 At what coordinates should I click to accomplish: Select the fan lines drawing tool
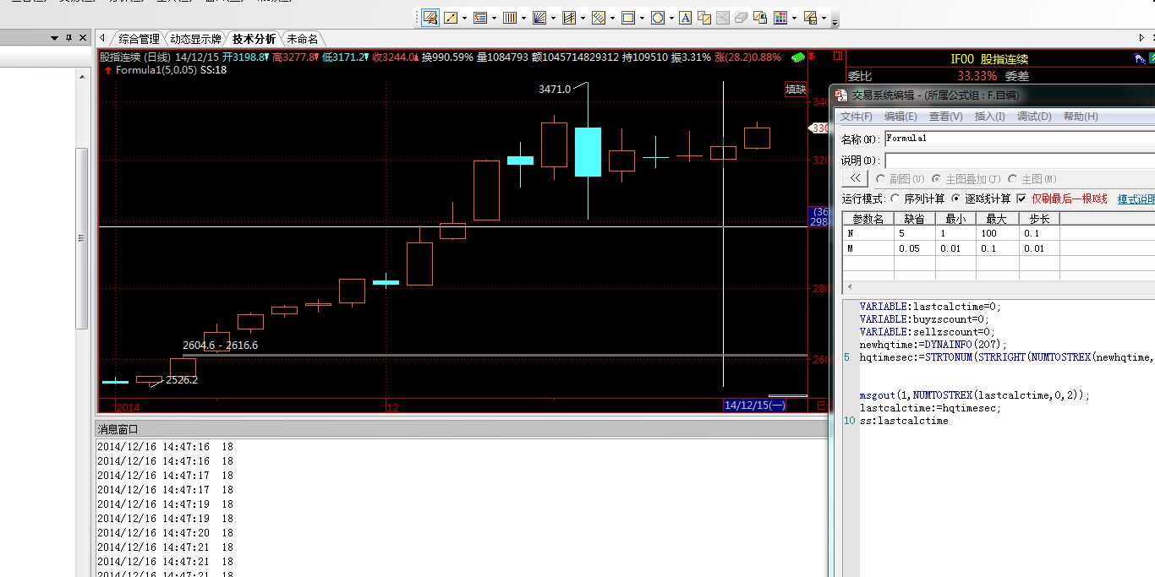539,18
